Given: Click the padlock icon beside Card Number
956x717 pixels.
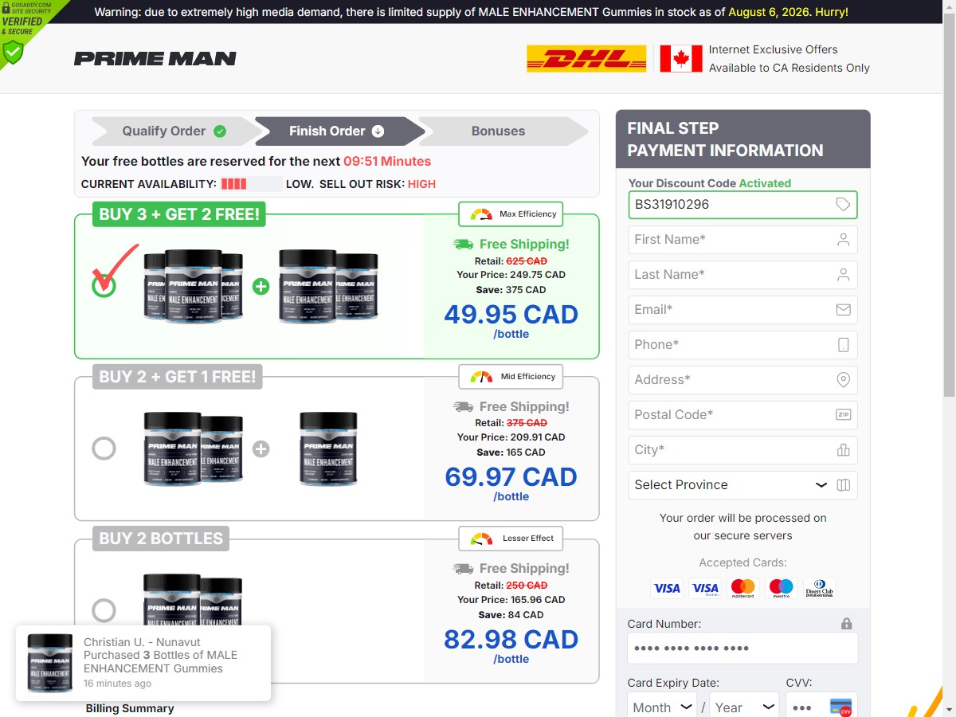Looking at the screenshot, I should click(846, 624).
